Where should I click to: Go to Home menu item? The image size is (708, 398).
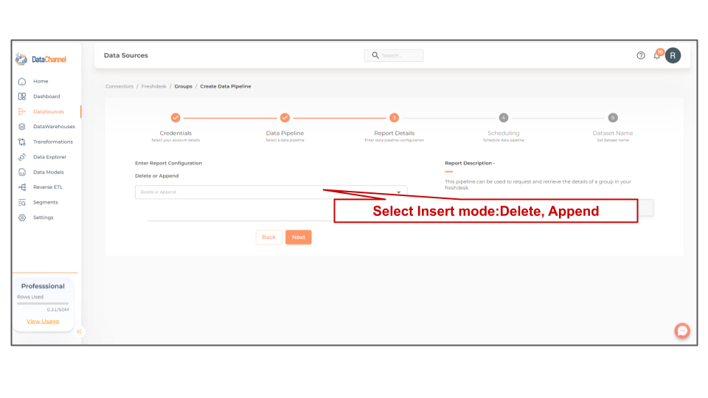point(41,81)
